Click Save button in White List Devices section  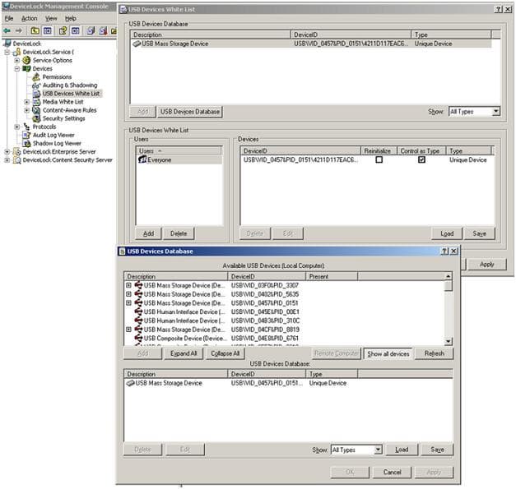[479, 233]
